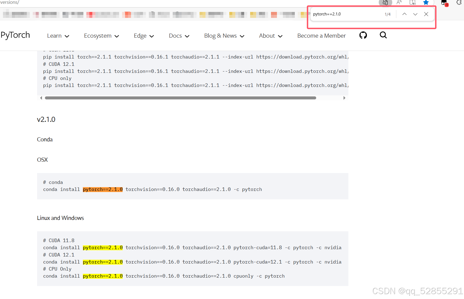Jump to the next find match

[415, 14]
